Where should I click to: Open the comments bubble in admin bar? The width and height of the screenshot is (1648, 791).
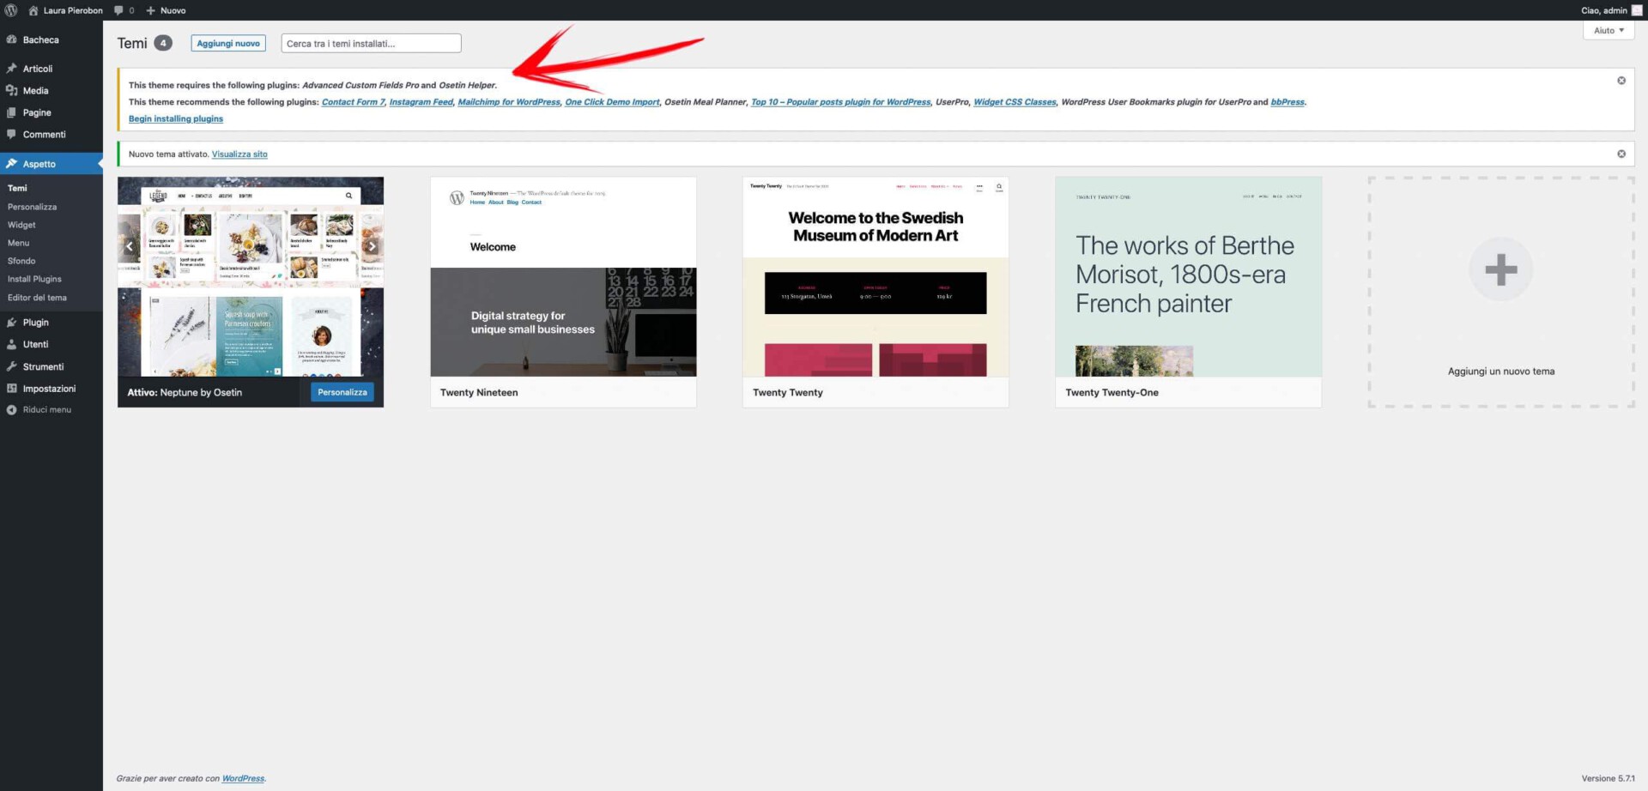pyautogui.click(x=118, y=10)
